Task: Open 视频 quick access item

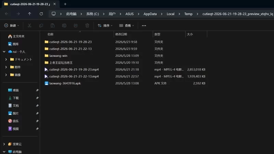Action: [x=13, y=129]
